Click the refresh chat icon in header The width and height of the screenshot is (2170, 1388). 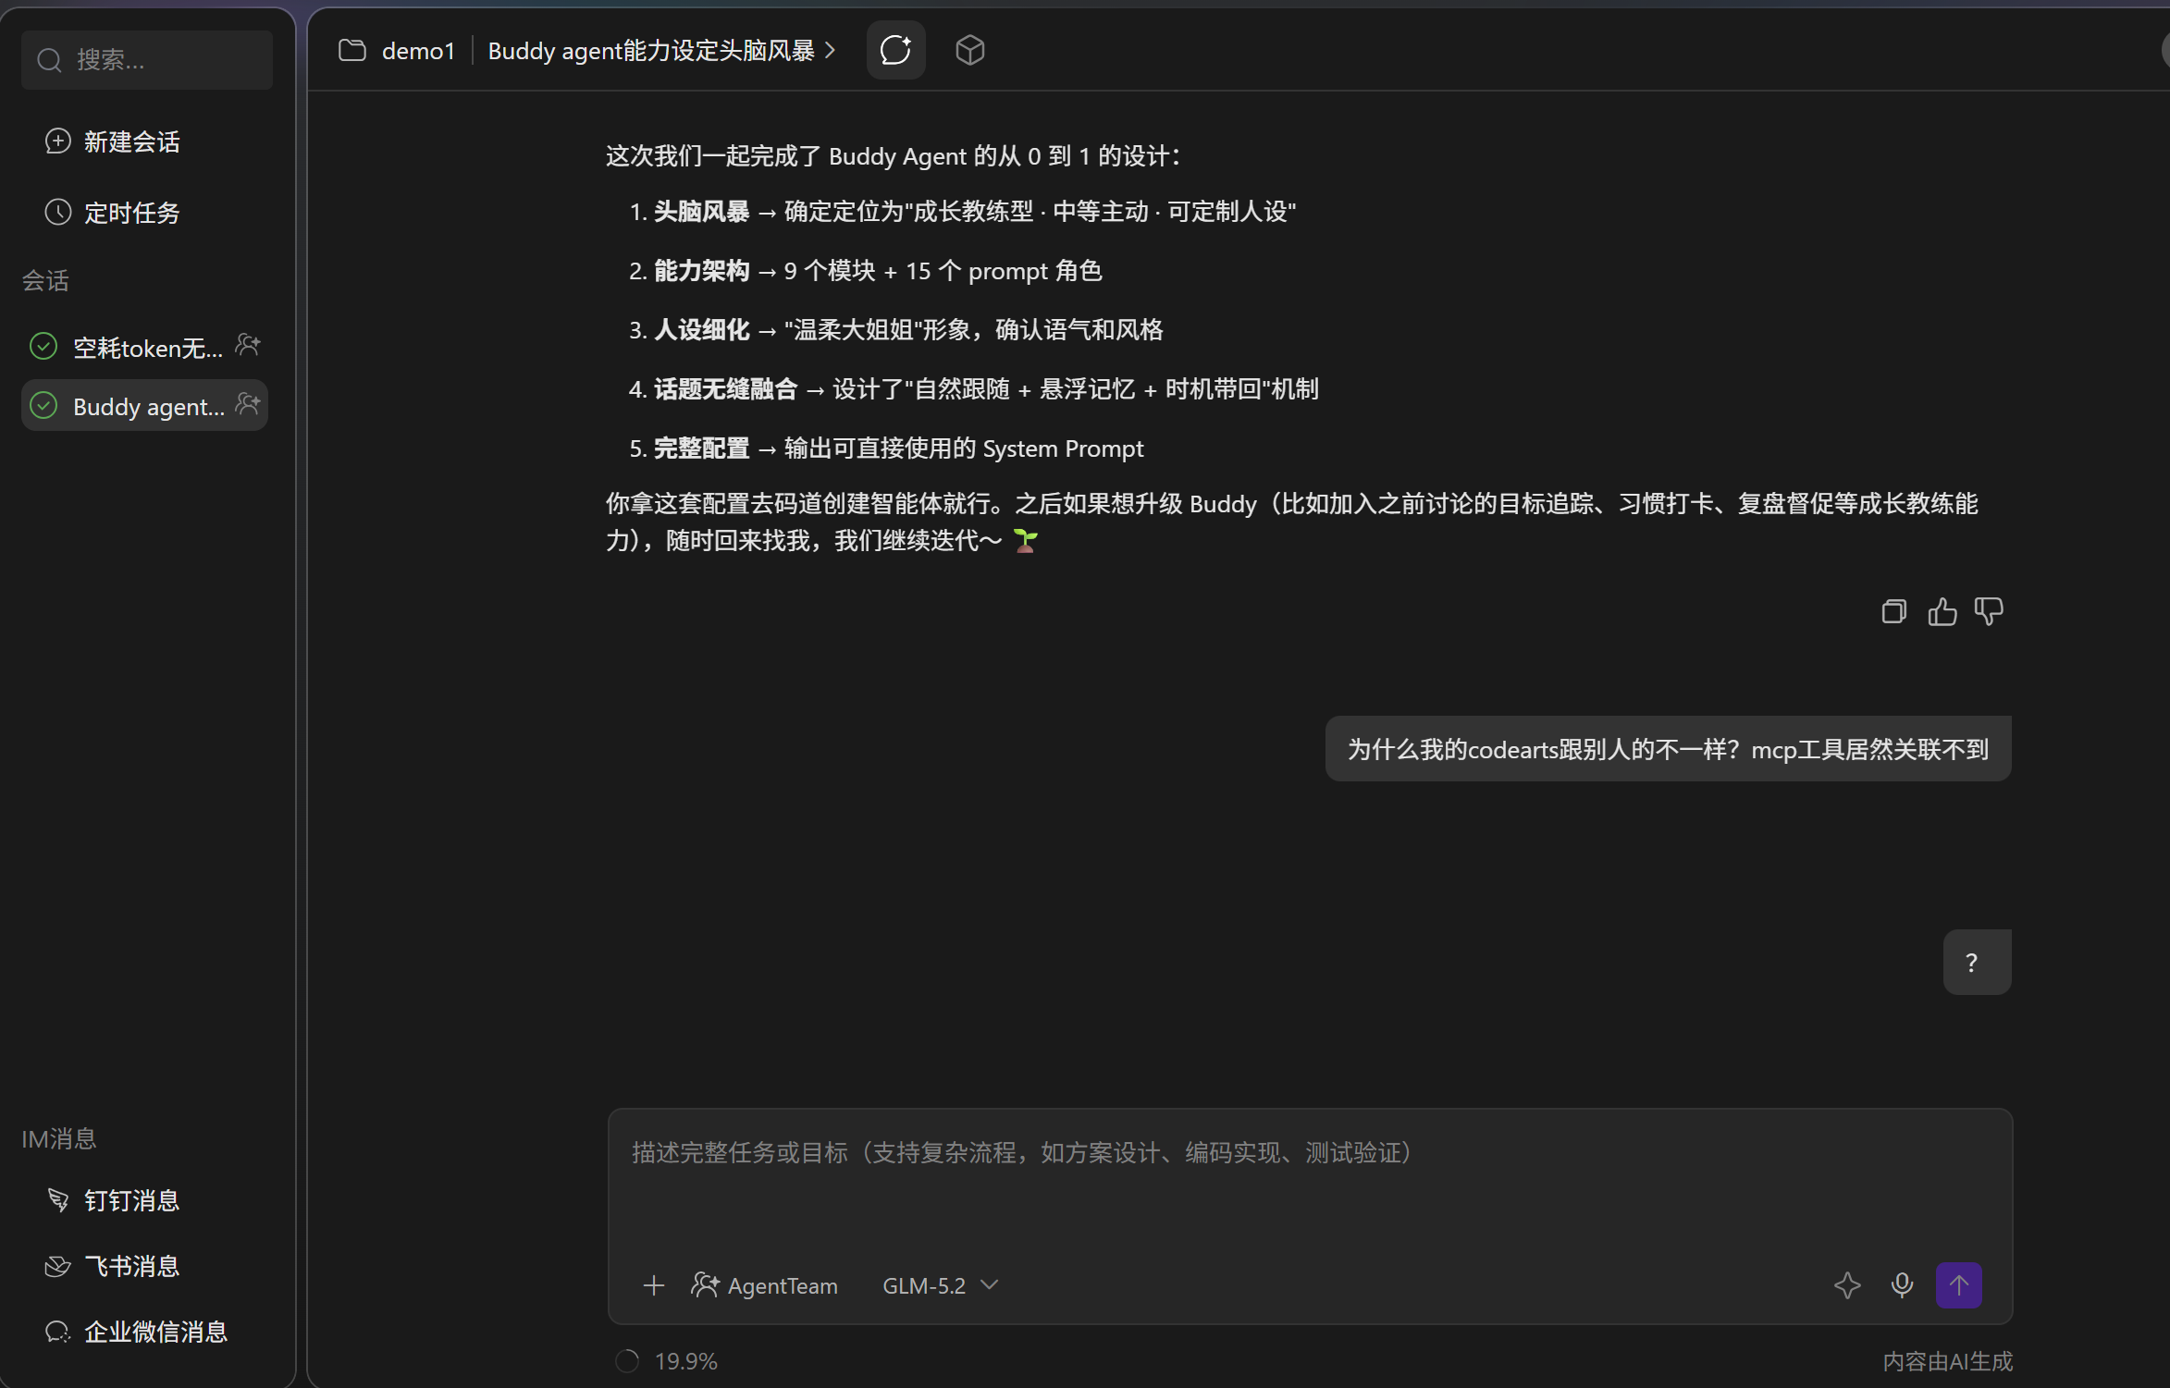click(x=895, y=50)
